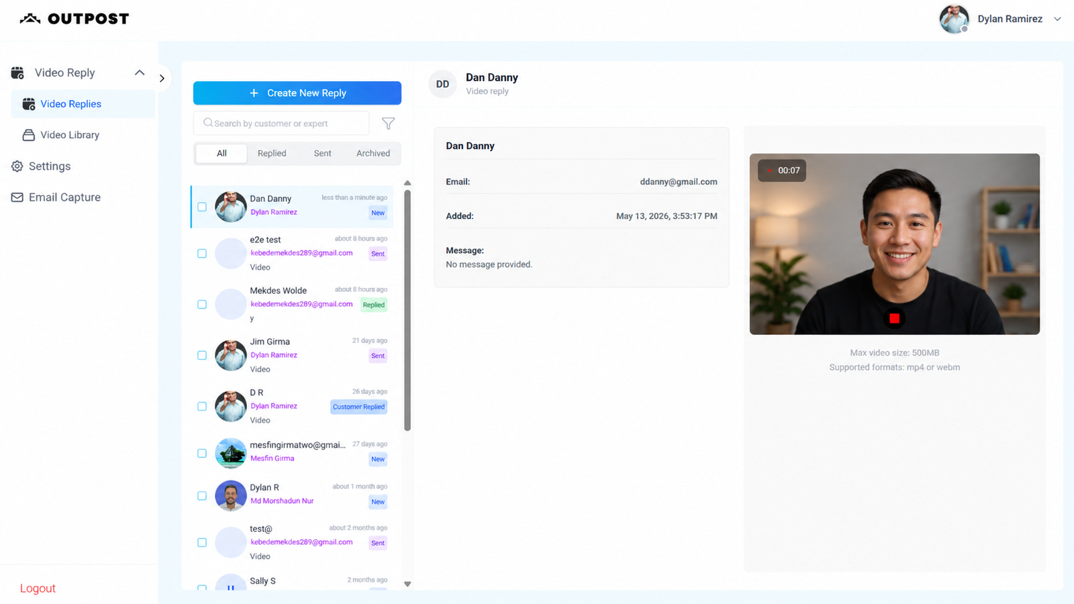Click the red Logout link
The width and height of the screenshot is (1074, 604).
point(38,588)
